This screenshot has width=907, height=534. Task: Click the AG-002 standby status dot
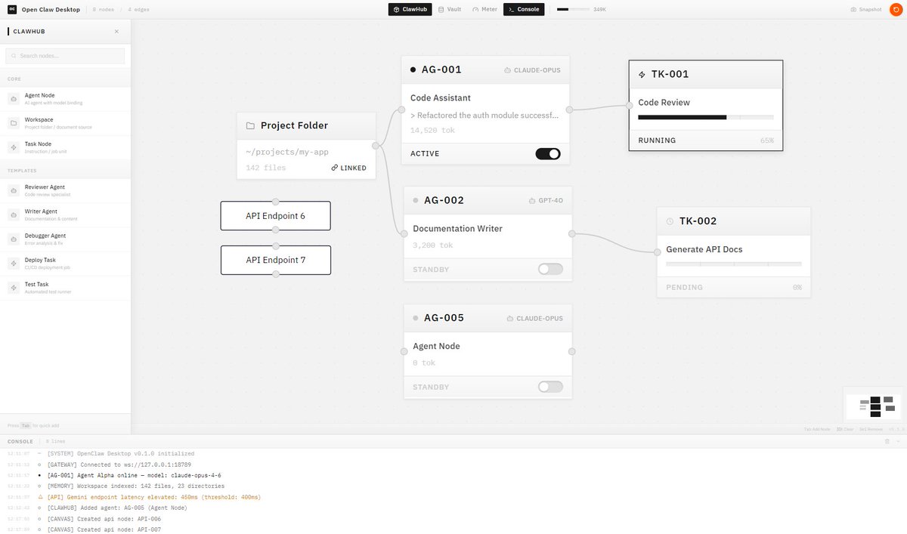tap(415, 200)
